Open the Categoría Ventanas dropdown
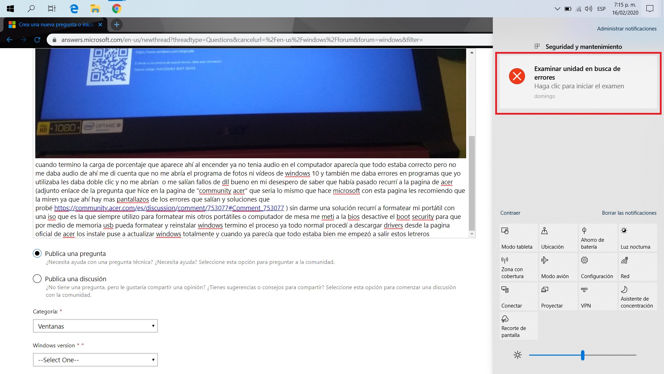 [95, 326]
